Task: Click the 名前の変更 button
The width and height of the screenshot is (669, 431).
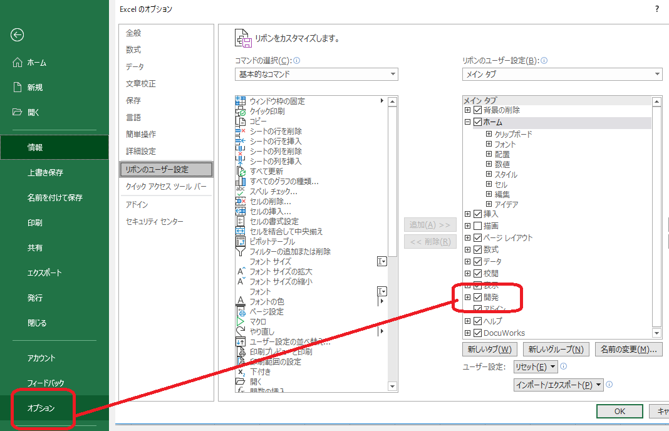Action: [628, 350]
